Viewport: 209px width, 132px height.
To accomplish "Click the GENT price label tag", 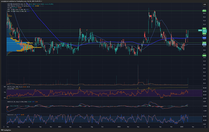I will 200,30.
